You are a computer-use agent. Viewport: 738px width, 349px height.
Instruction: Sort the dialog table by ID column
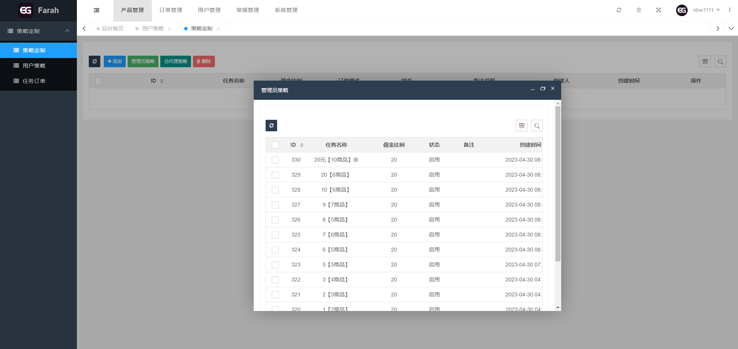pyautogui.click(x=301, y=145)
